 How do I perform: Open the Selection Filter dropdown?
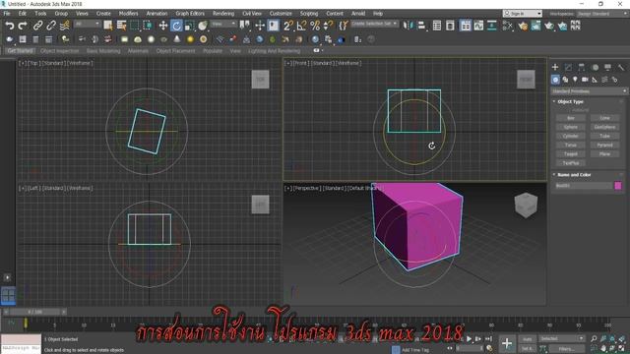pos(87,24)
